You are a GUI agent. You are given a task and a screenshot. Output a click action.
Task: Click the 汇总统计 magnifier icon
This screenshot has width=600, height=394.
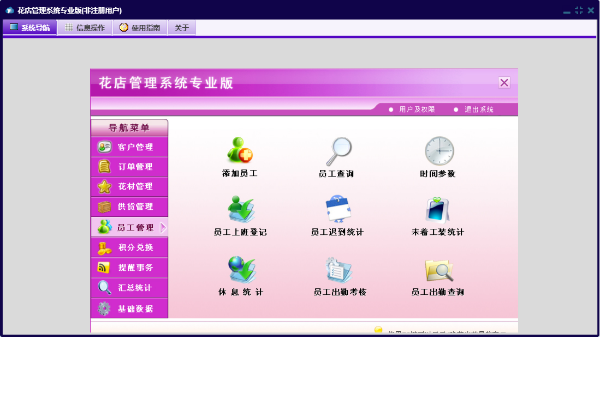tap(104, 287)
